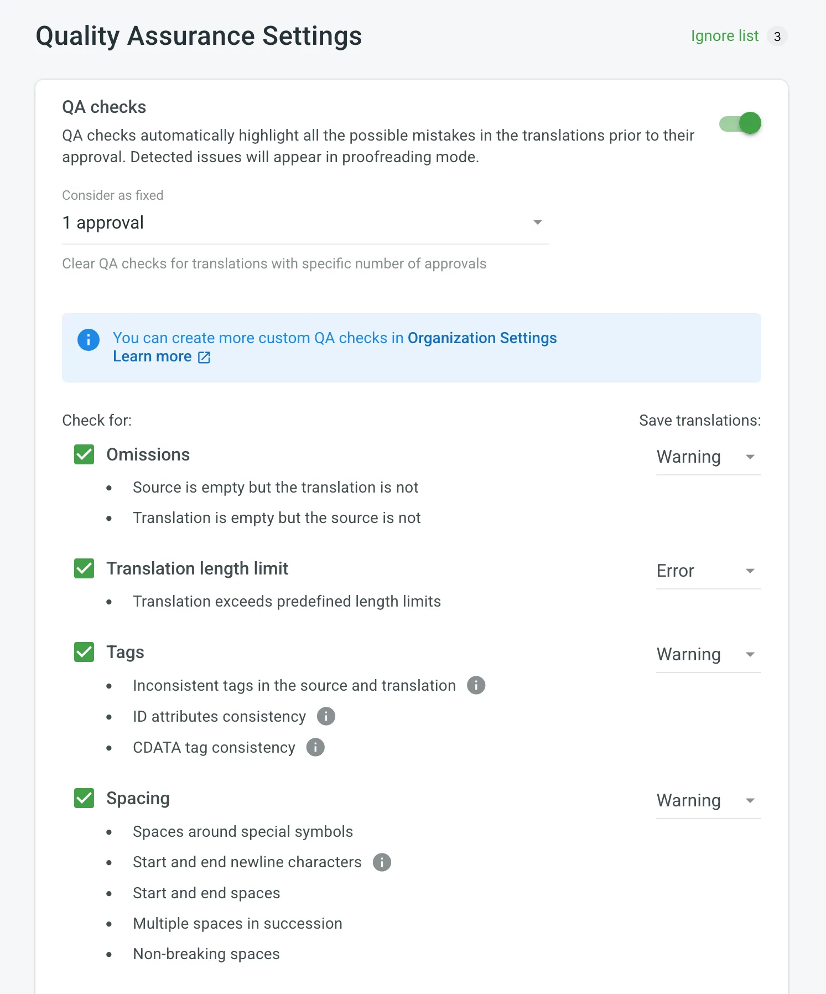This screenshot has width=826, height=994.
Task: Open info for ID attributes consistency
Action: 326,716
